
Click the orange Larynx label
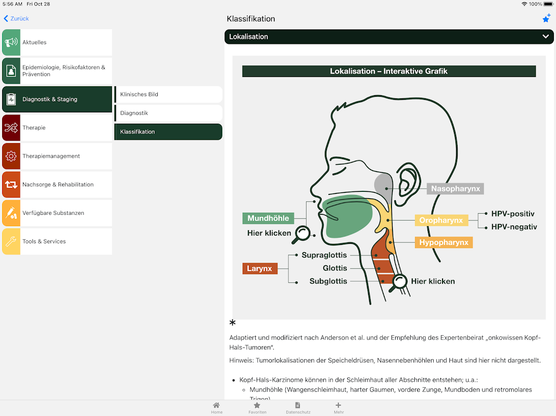[x=260, y=268]
